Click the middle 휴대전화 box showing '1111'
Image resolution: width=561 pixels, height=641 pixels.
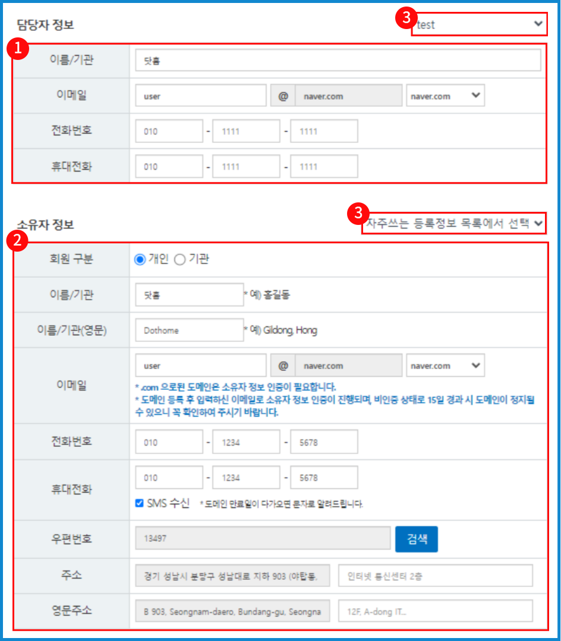tap(246, 166)
